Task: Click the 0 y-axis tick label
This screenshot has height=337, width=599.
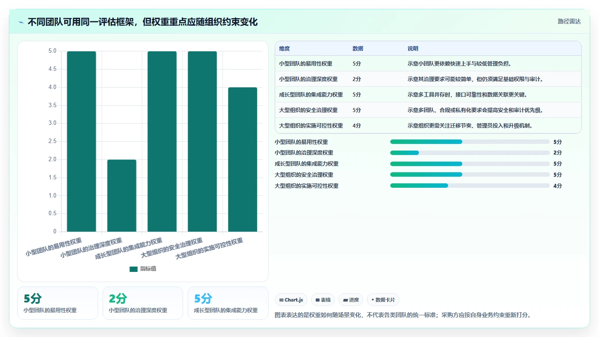Action: point(55,232)
